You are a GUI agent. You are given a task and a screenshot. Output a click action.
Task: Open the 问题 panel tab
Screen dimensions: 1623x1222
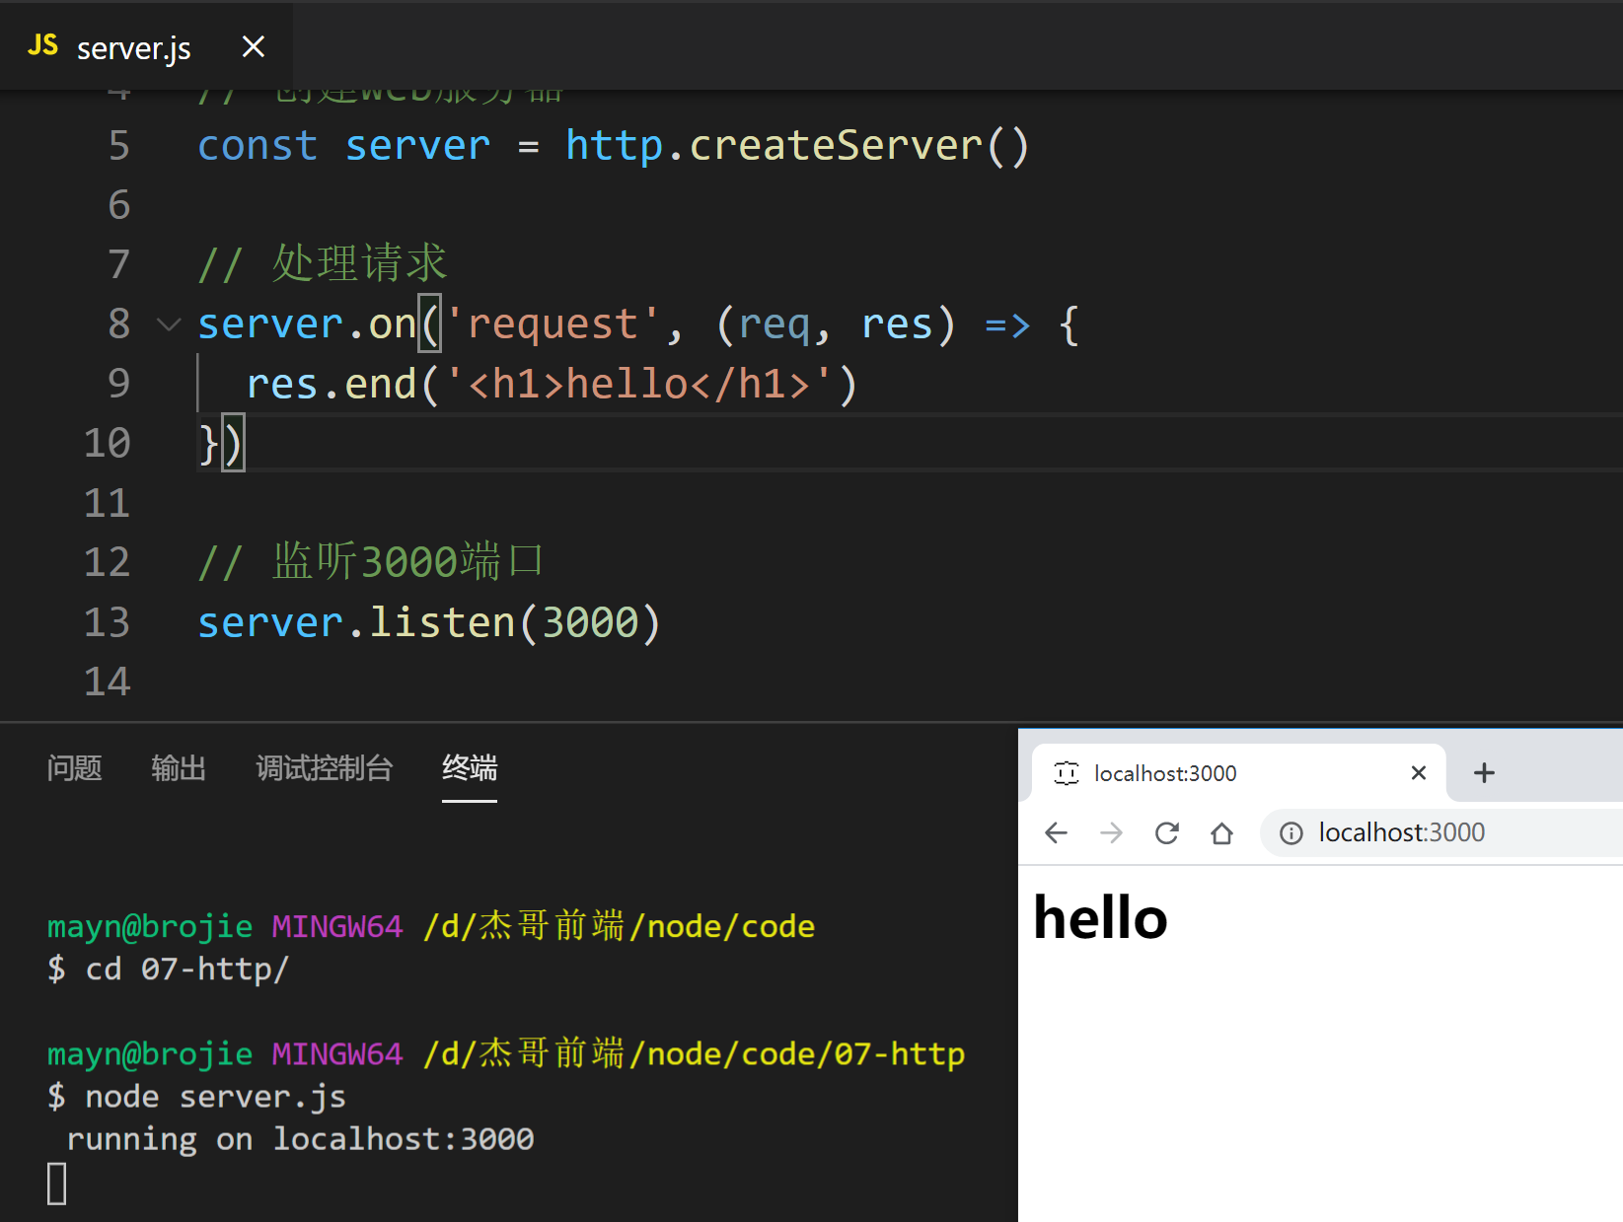[x=74, y=767]
